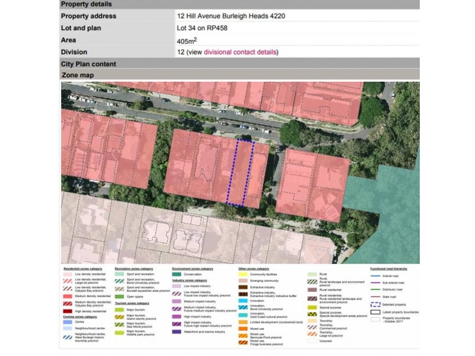Click the Major tourism lime swatch

tap(119, 310)
